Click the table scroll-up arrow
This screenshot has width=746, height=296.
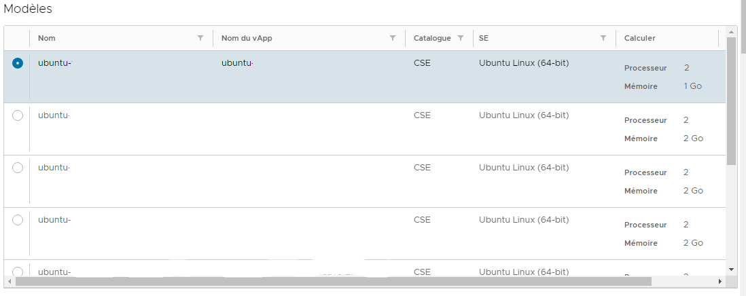(731, 32)
